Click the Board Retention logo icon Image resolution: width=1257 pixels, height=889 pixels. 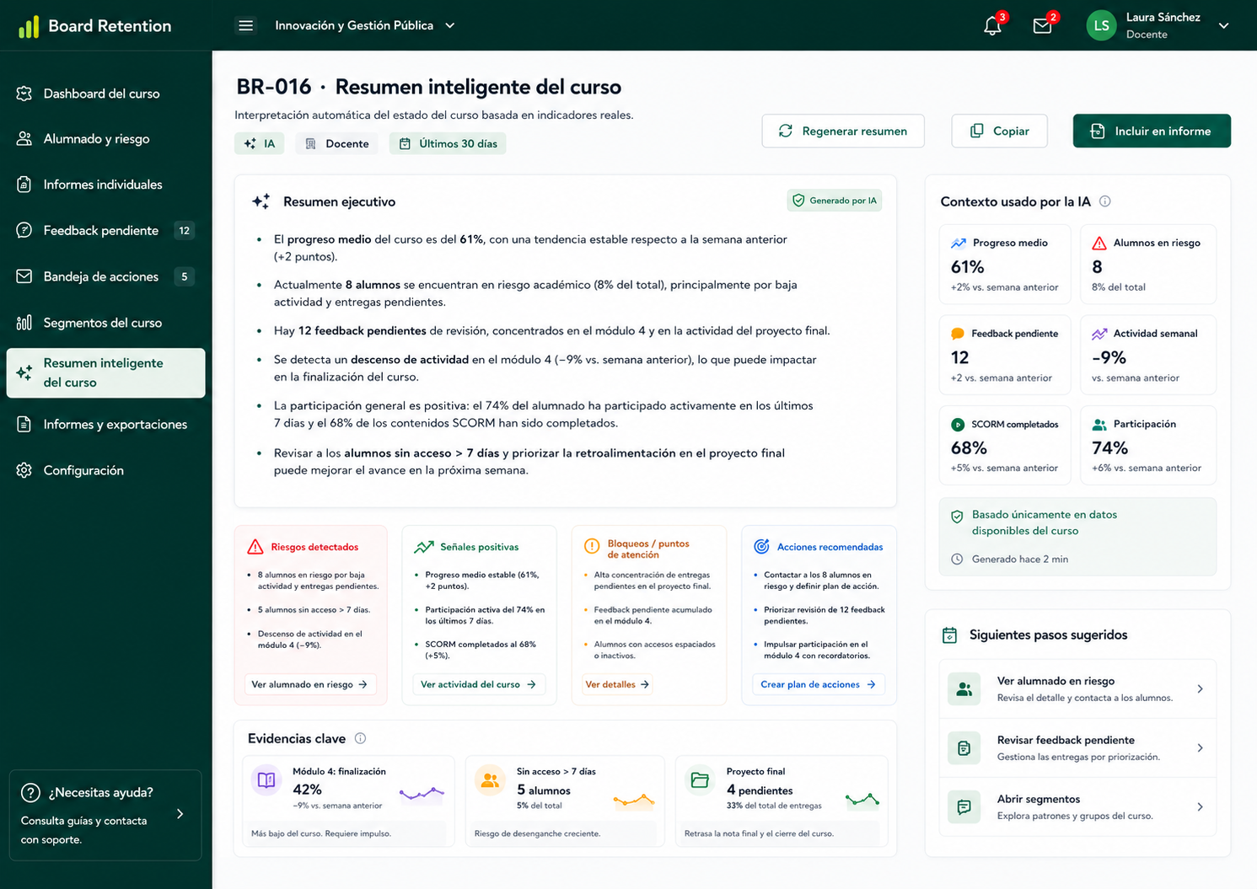(29, 27)
